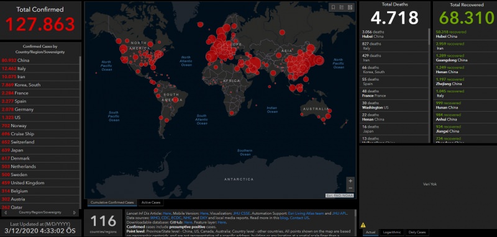
Task: Go to previous country list page arrow
Action: (x=6, y=213)
